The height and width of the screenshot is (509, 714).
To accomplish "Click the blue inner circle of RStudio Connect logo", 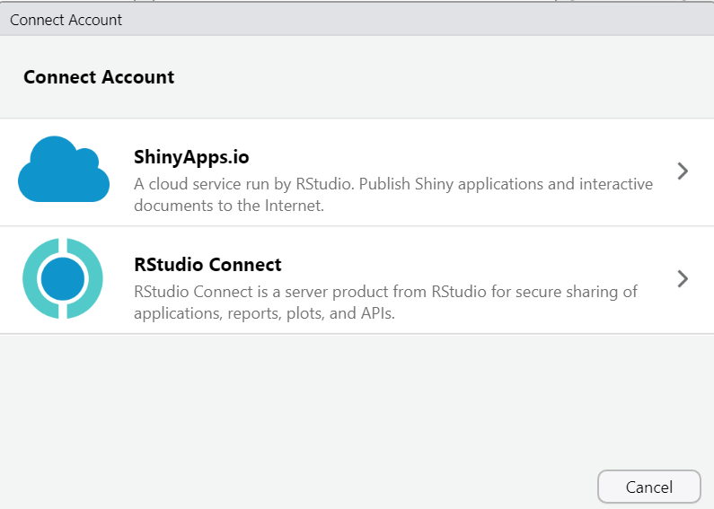I will click(x=63, y=279).
